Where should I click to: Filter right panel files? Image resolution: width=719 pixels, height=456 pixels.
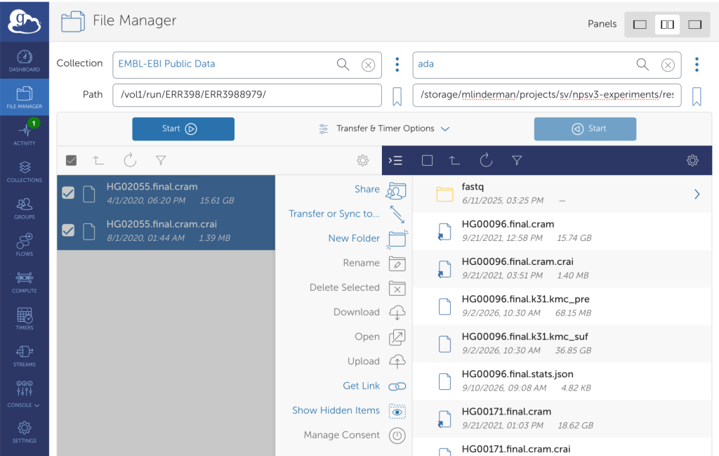[517, 160]
